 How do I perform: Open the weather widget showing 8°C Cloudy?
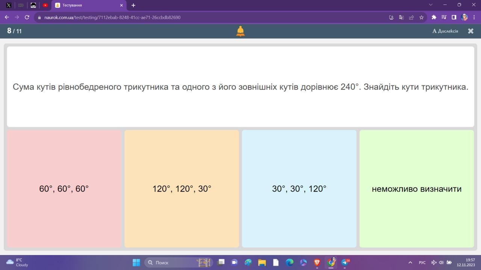point(18,262)
